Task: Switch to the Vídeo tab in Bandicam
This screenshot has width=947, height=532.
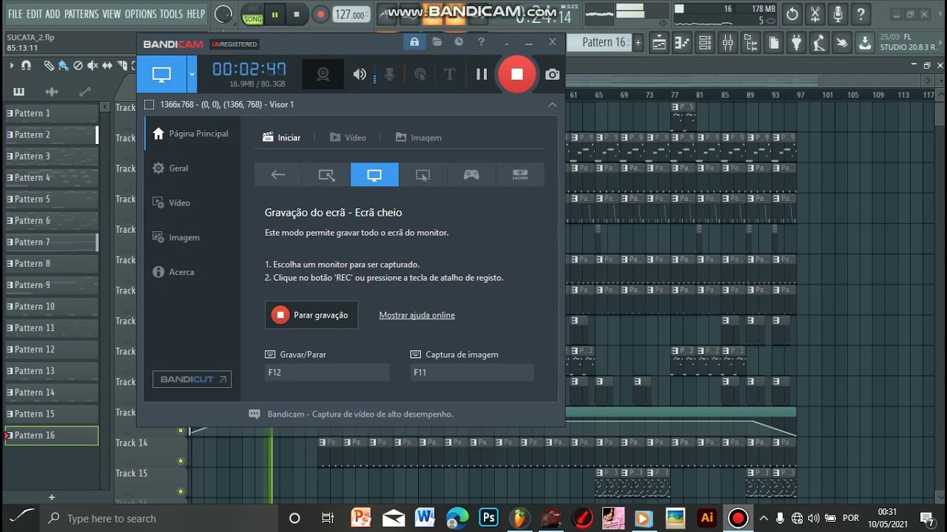Action: tap(348, 137)
